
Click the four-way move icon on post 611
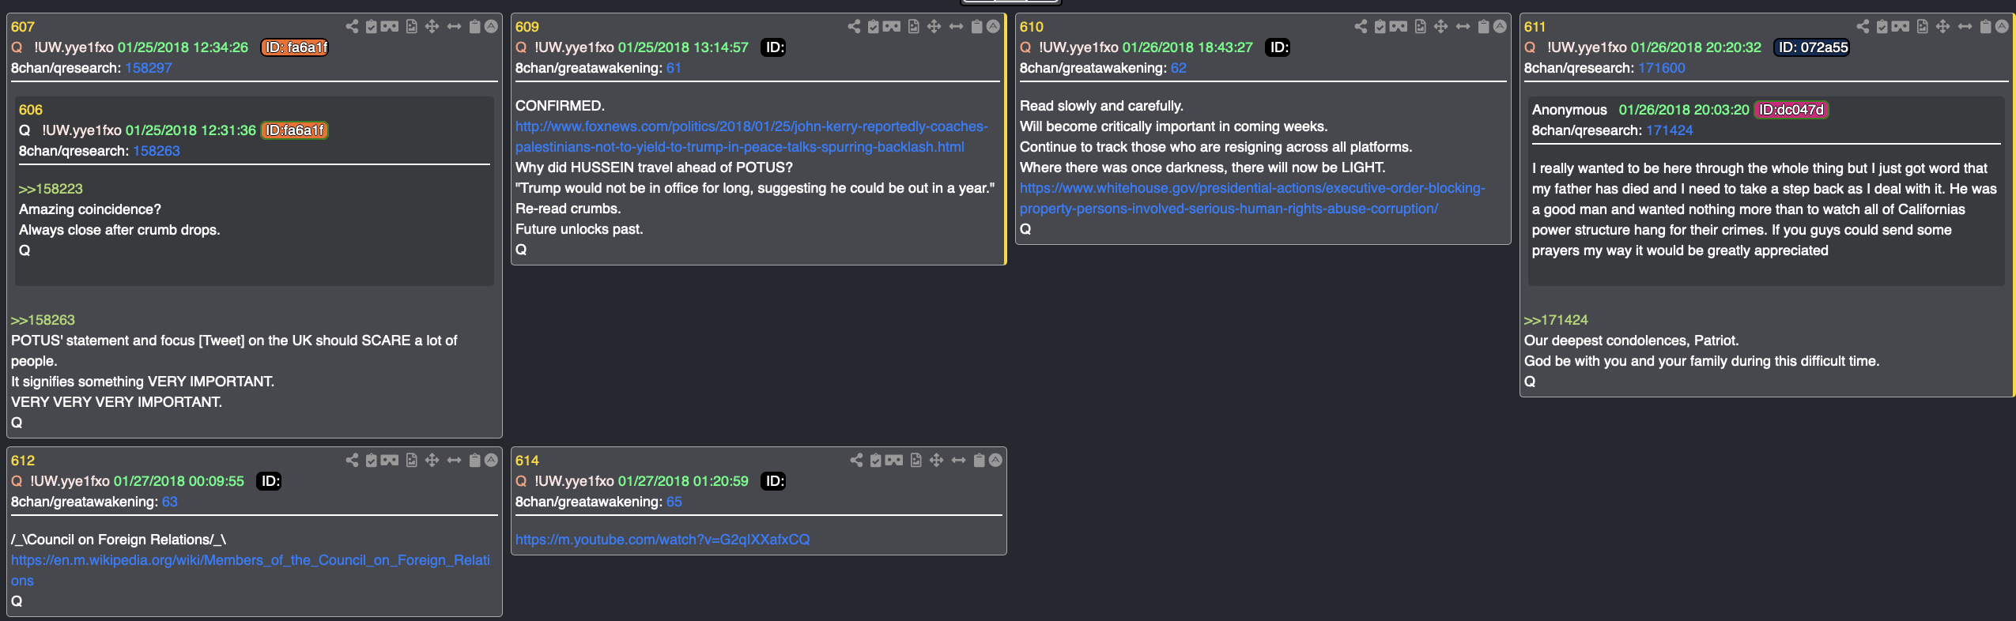[1942, 26]
